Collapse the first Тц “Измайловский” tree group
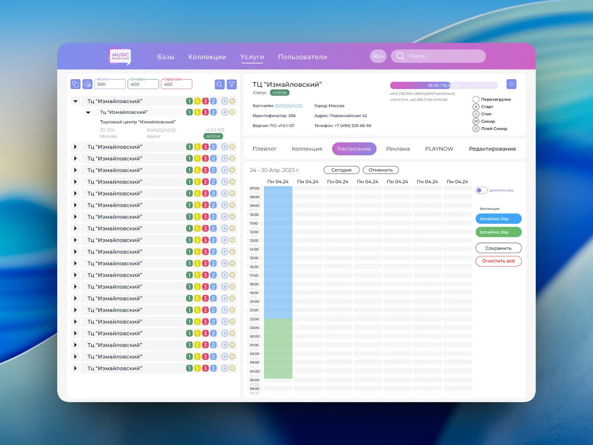This screenshot has height=445, width=593. 76,101
